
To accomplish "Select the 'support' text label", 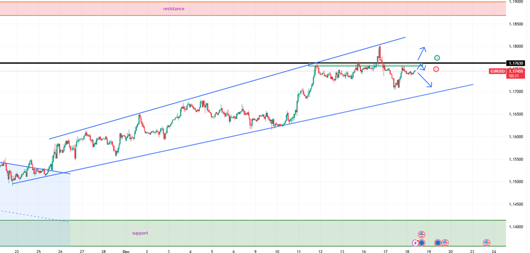I will (x=140, y=233).
